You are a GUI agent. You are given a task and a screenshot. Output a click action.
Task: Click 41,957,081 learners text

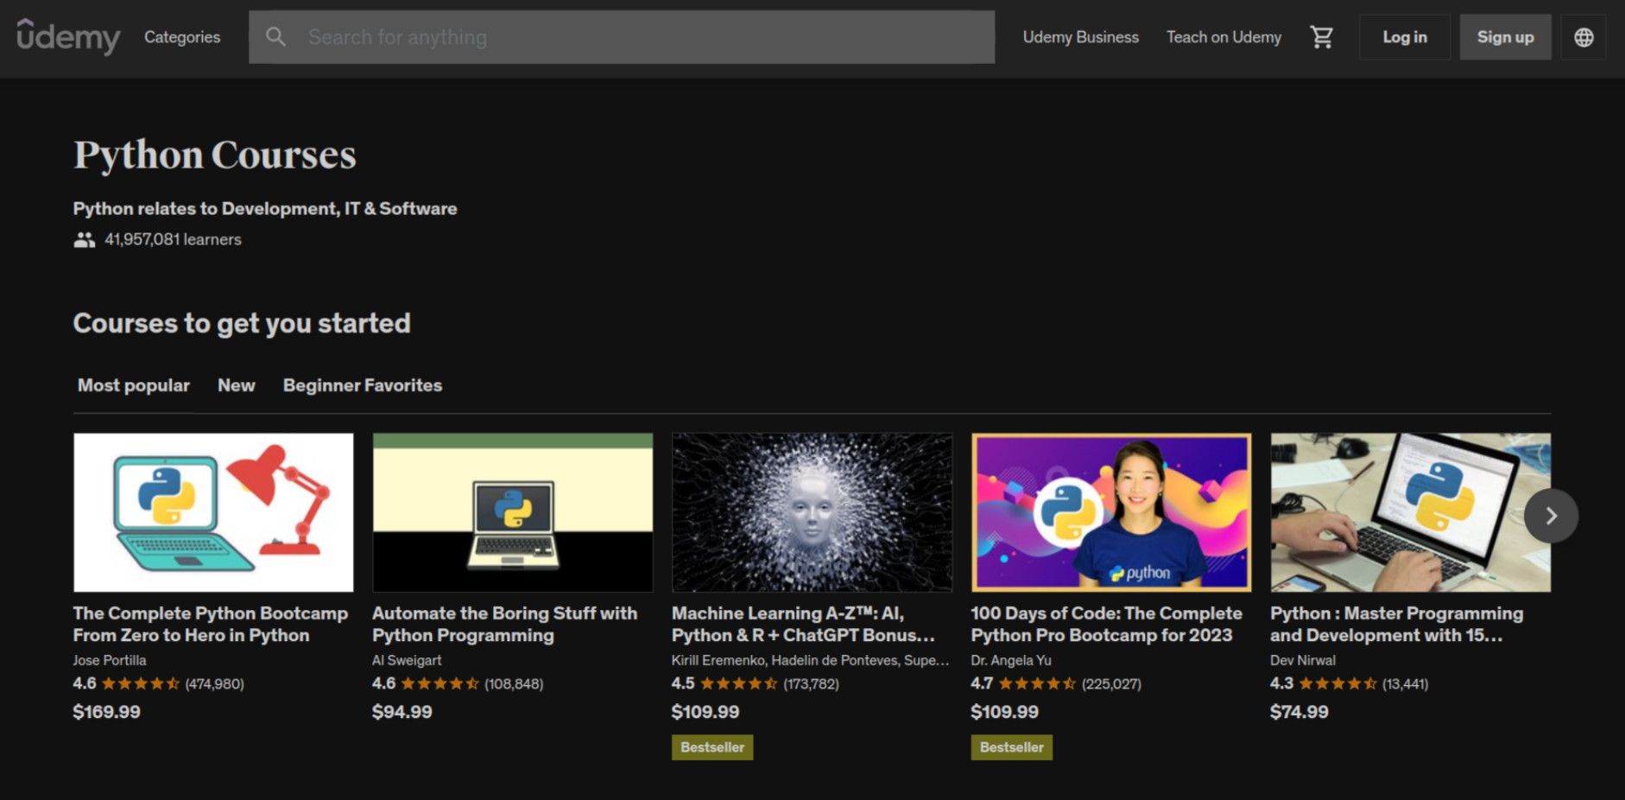pyautogui.click(x=173, y=239)
